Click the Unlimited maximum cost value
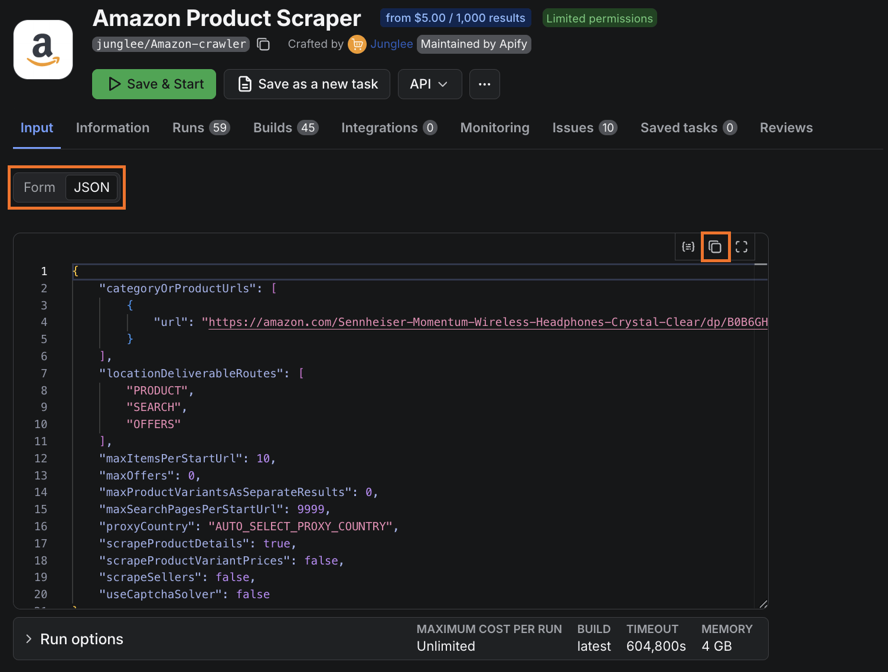This screenshot has width=888, height=672. [x=446, y=647]
